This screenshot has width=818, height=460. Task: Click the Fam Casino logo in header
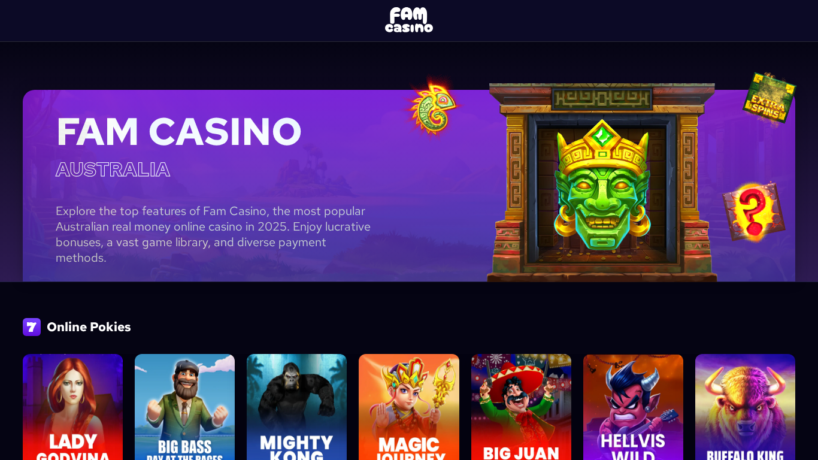(409, 20)
